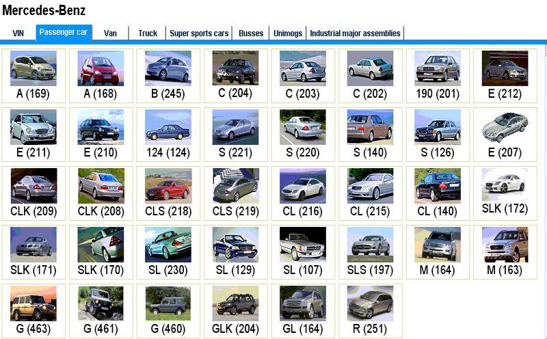Select the red CLS (218) car

coord(168,193)
